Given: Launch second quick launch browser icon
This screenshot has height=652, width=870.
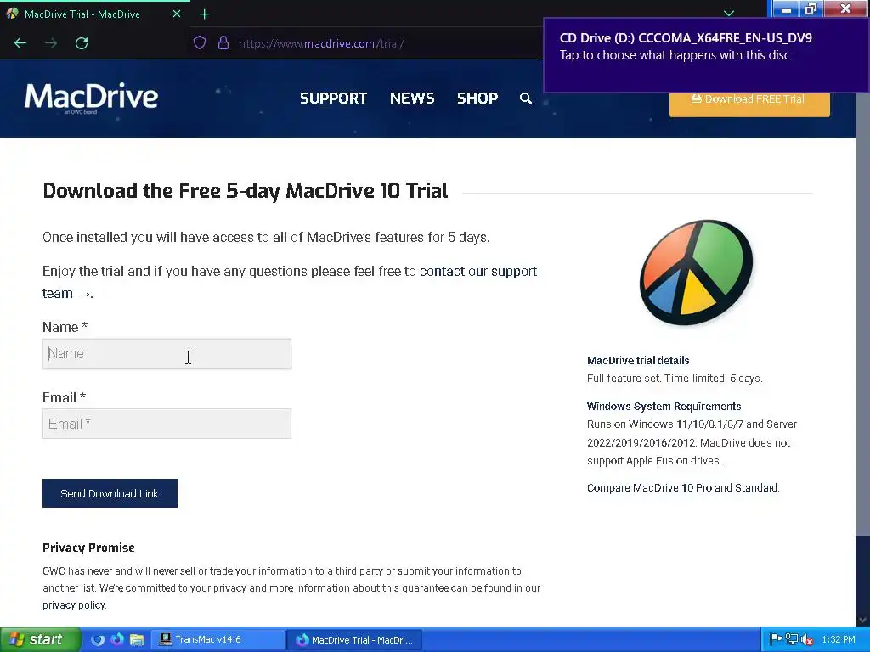Looking at the screenshot, I should point(117,640).
